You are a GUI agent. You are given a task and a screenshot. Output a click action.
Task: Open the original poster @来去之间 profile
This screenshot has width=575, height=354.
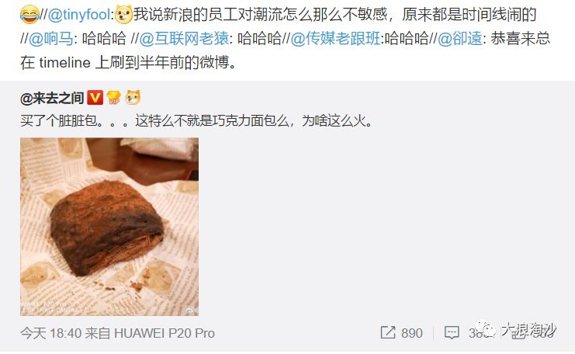53,99
